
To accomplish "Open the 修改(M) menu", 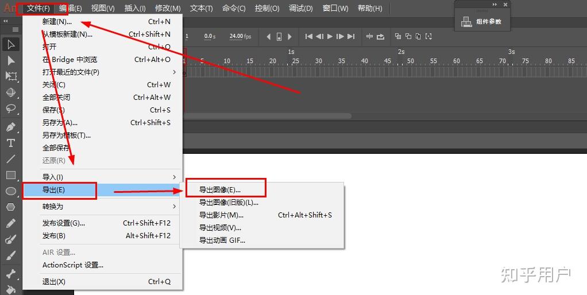I will [168, 8].
